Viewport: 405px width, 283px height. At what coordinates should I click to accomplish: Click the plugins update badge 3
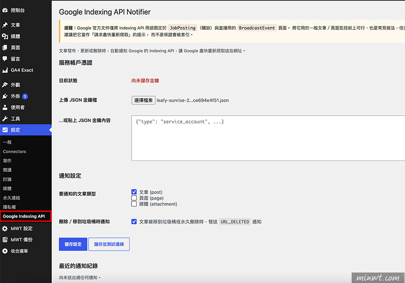[25, 97]
